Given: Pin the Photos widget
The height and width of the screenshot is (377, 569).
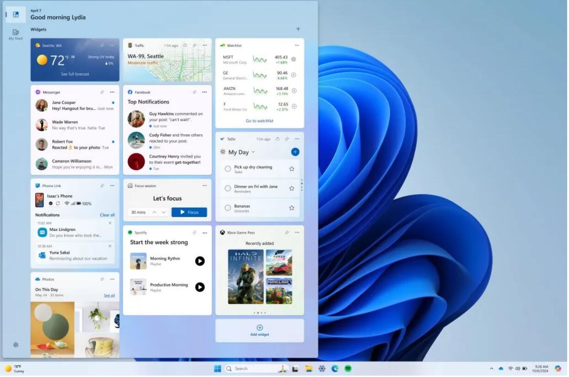Looking at the screenshot, I should [102, 280].
